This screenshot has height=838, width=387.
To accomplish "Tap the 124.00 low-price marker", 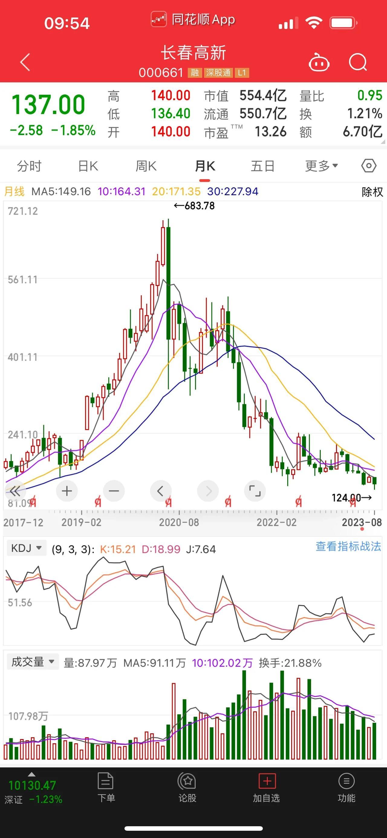I will pos(351,498).
